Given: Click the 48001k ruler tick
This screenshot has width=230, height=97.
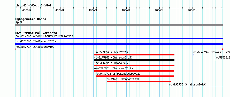Looking at the screenshot, I should click(27, 10).
